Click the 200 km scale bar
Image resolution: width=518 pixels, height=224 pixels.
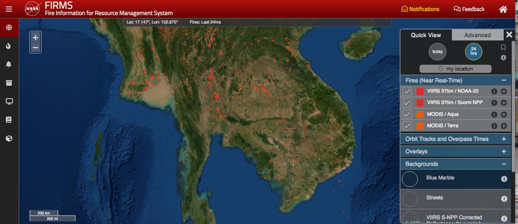click(x=43, y=213)
